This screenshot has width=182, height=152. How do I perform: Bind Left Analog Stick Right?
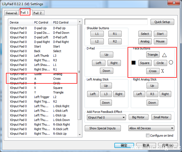[x=119, y=94]
